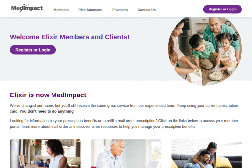Screen dimensions: 252x168
Task: Go to the Providers page
Action: 120,10
